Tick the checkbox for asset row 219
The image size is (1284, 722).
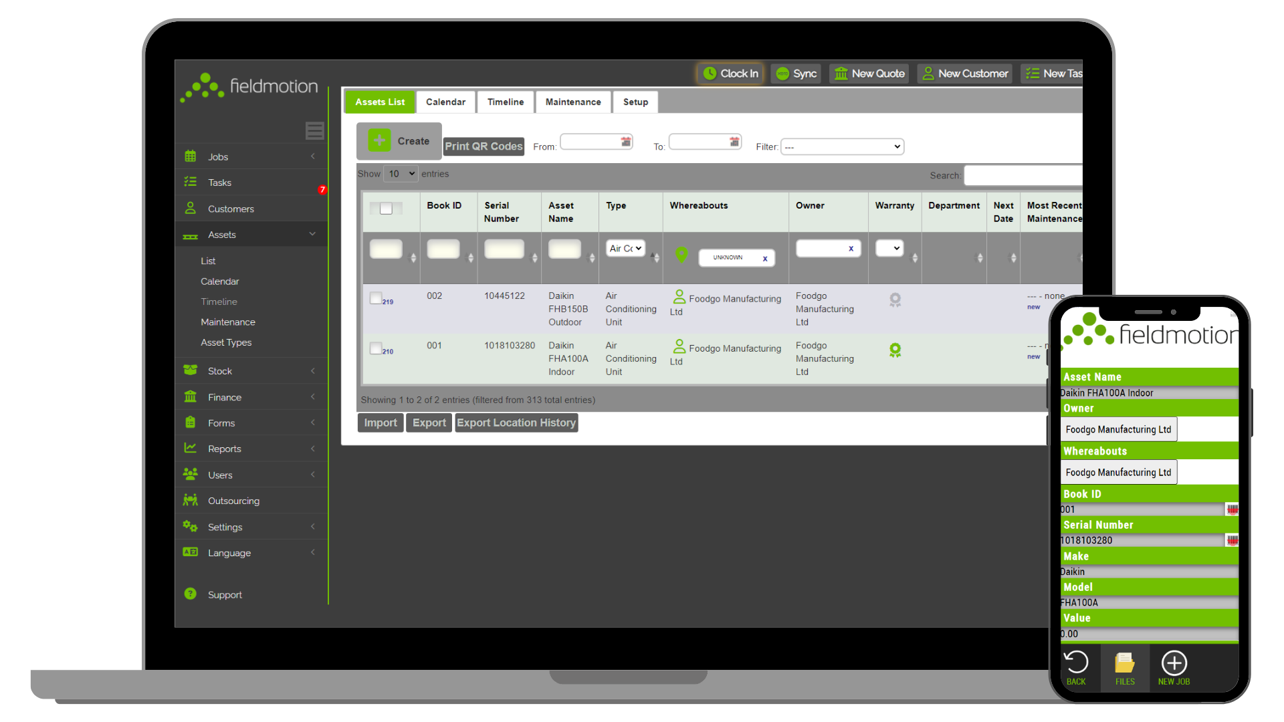[375, 297]
